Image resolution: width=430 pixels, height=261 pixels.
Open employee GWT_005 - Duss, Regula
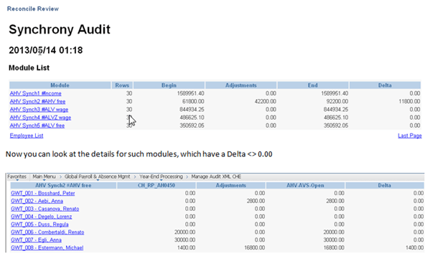point(39,224)
